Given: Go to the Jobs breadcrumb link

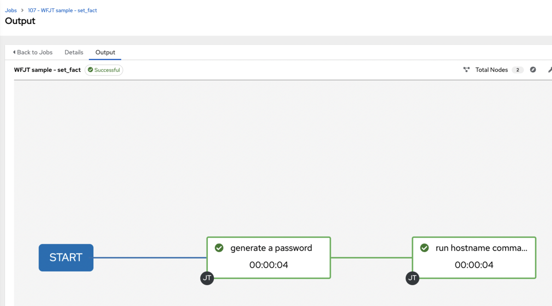Looking at the screenshot, I should click(x=11, y=10).
